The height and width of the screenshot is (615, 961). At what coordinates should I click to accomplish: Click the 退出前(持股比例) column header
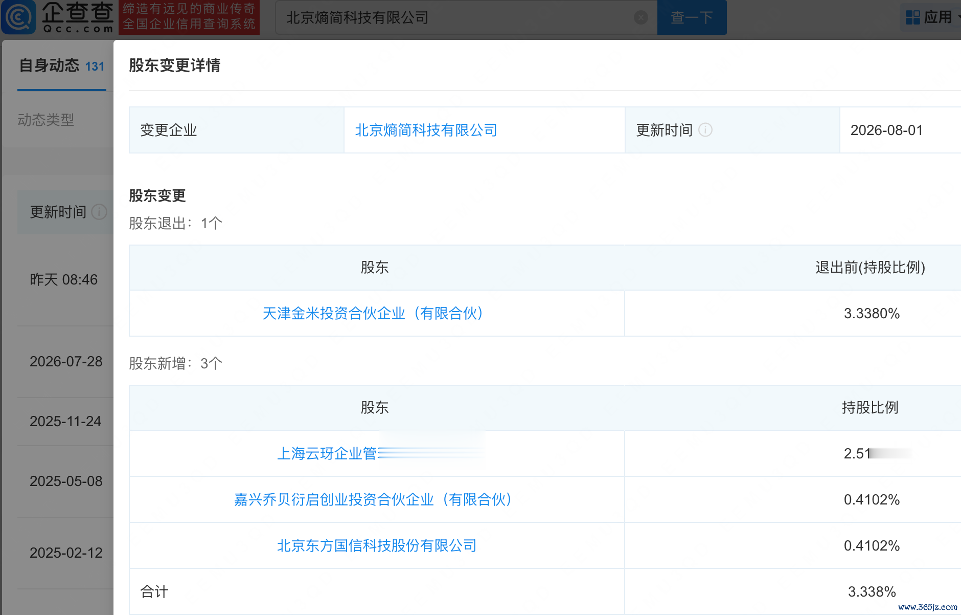pos(870,267)
